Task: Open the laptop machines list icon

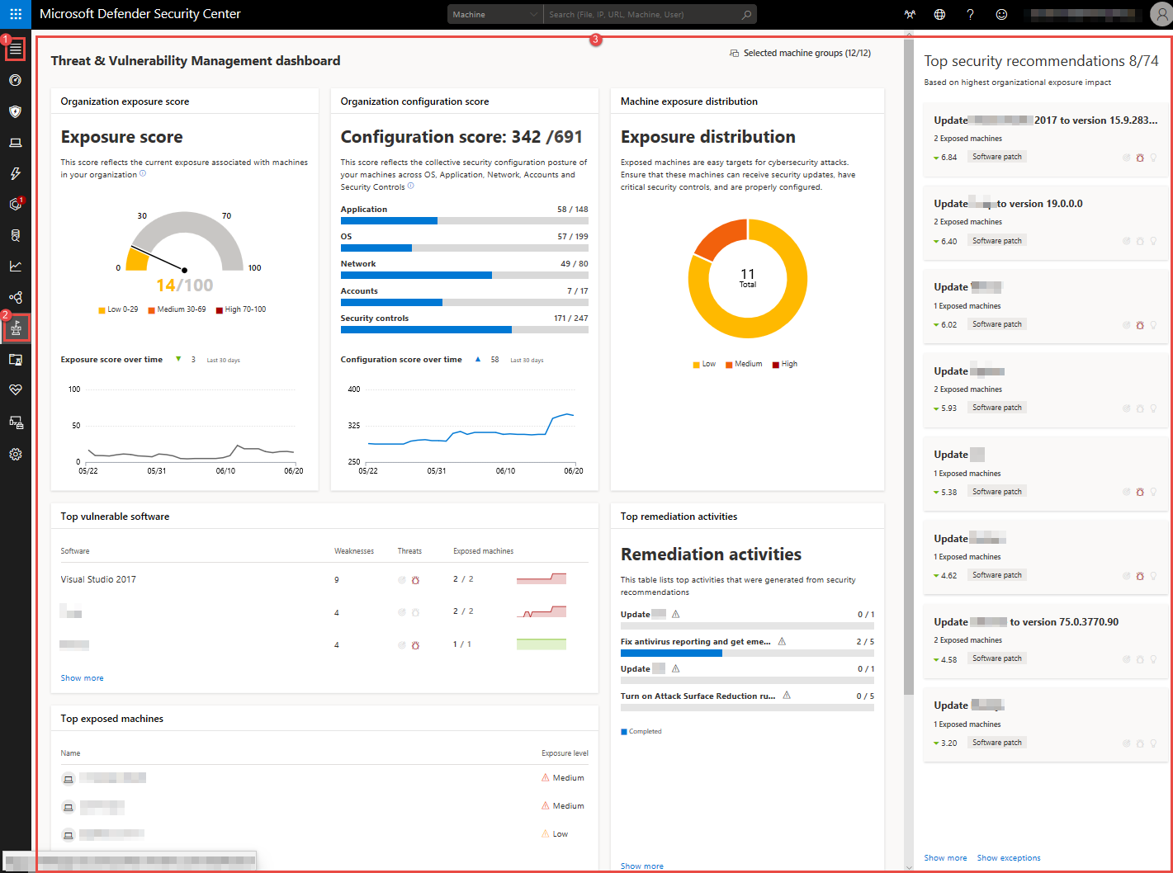Action: tap(16, 143)
